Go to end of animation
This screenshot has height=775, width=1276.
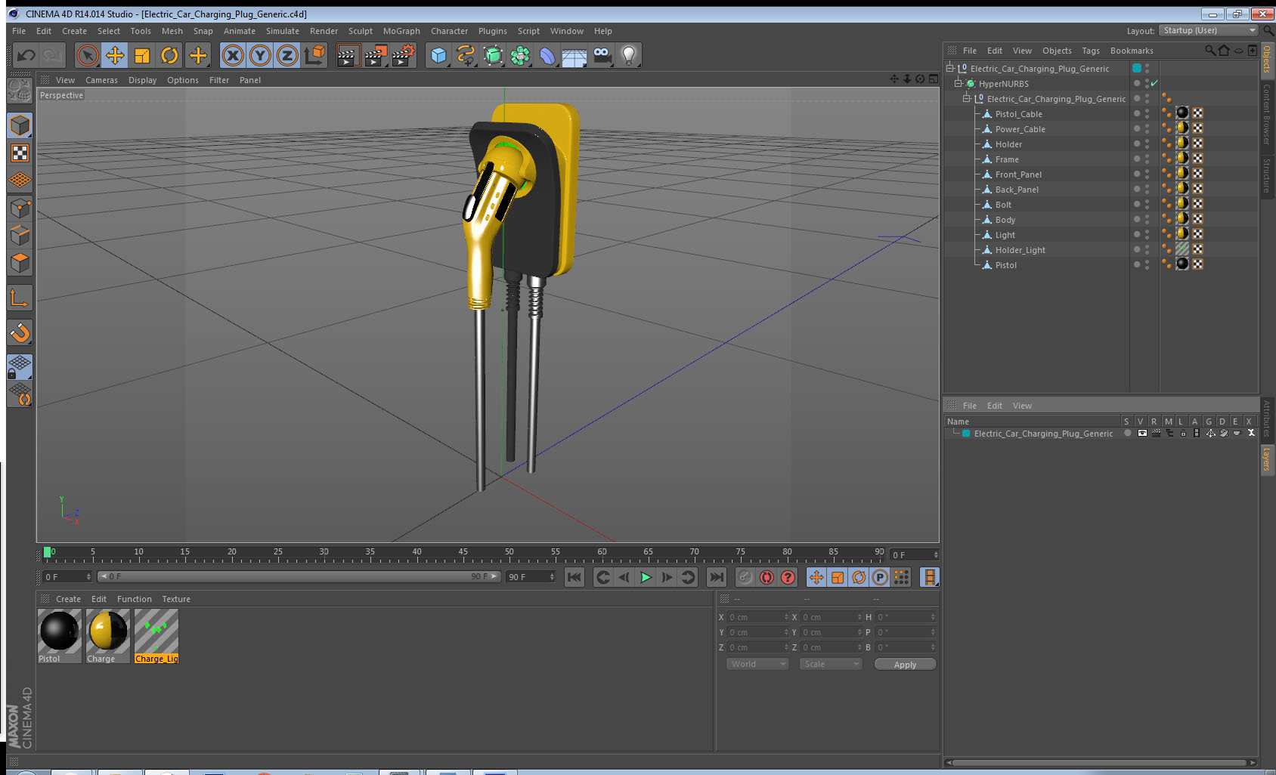716,577
